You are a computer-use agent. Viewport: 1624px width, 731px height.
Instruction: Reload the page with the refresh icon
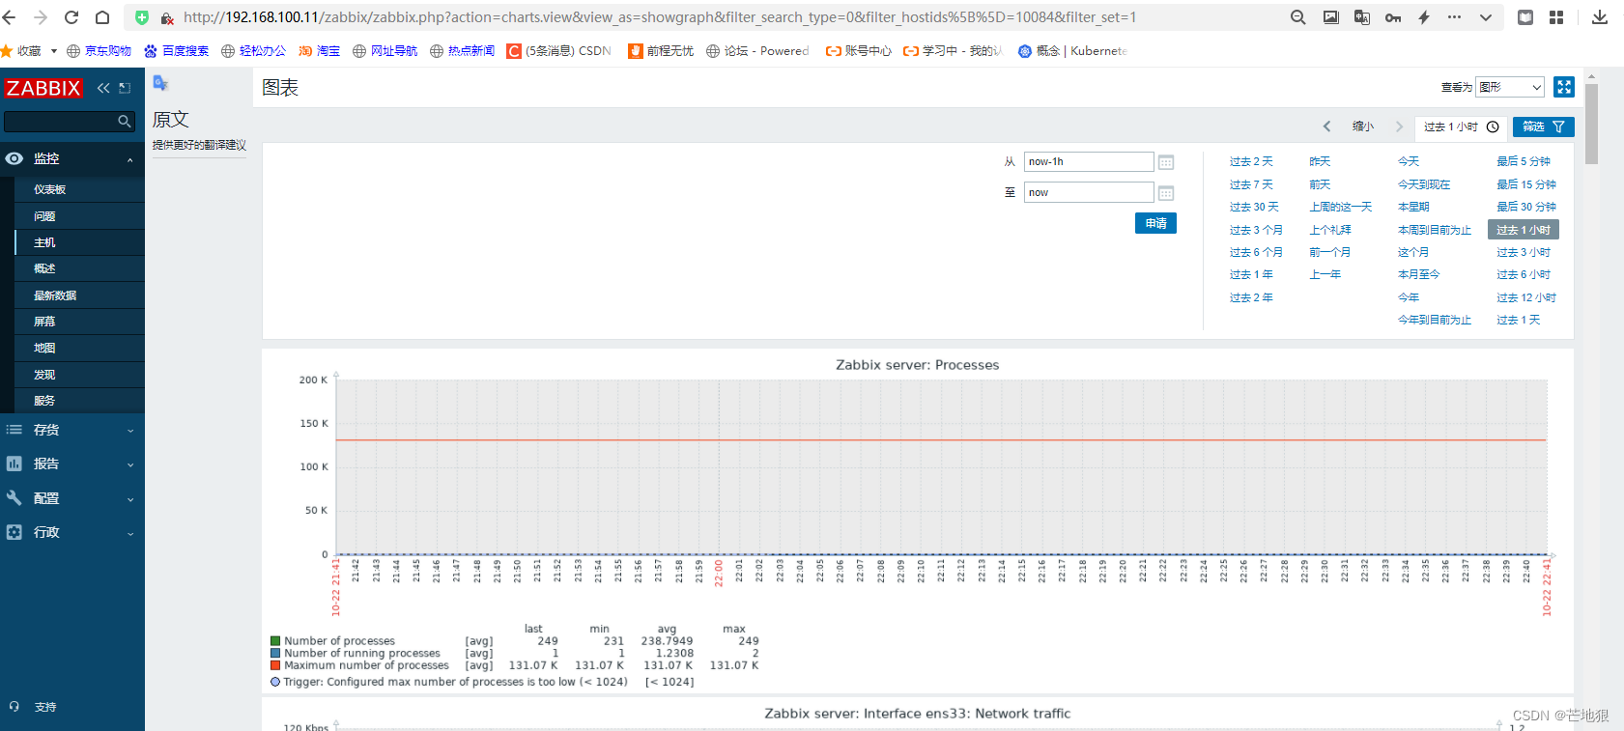pyautogui.click(x=71, y=17)
